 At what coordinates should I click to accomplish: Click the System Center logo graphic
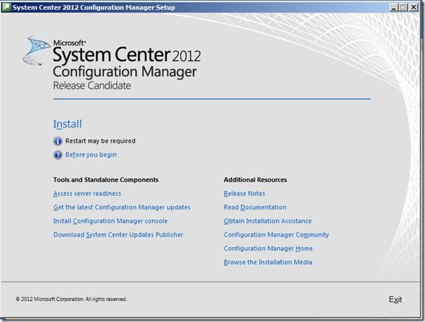click(x=37, y=51)
